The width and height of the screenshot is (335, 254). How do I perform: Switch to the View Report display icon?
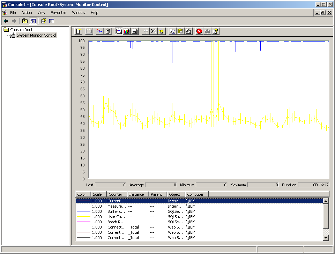tap(135, 31)
